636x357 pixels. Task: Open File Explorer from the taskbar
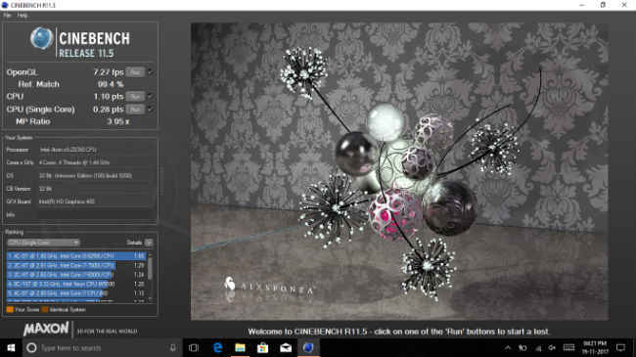tap(240, 348)
